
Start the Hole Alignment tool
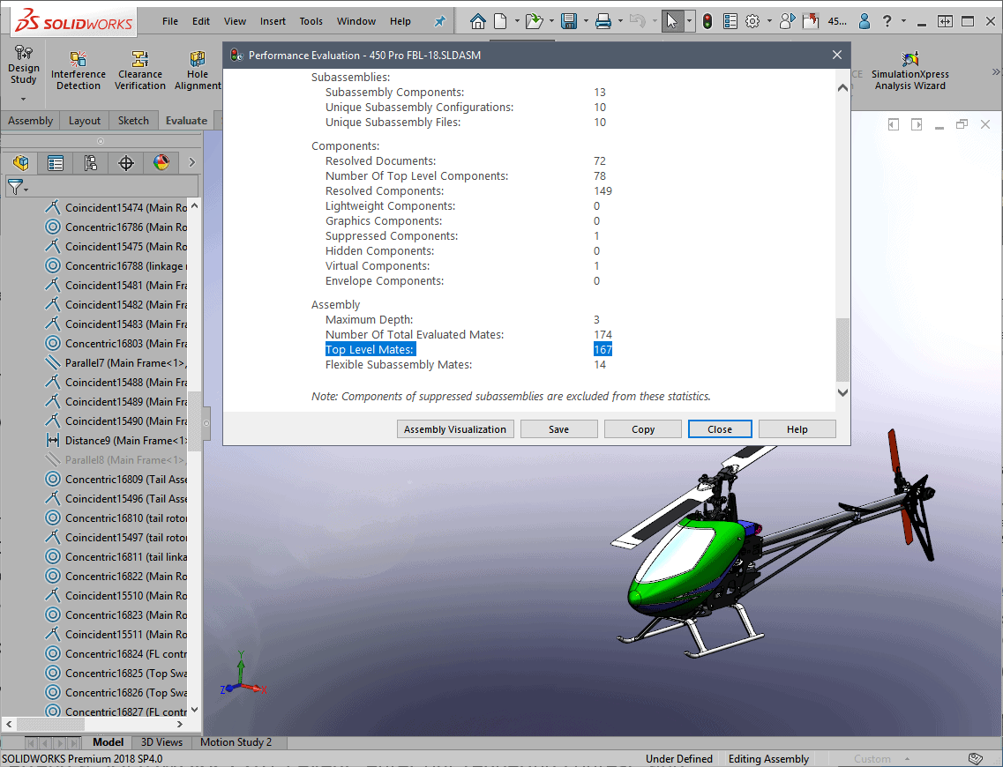[x=198, y=71]
